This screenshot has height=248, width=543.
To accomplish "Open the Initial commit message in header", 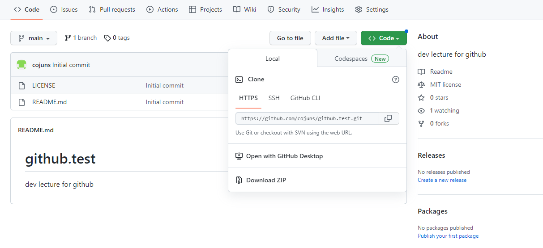I will tap(71, 65).
